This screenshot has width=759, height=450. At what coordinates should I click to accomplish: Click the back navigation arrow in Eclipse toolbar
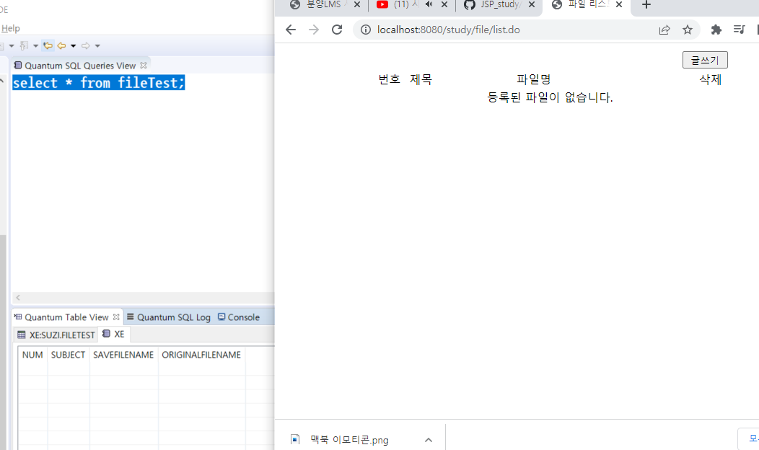[x=61, y=45]
